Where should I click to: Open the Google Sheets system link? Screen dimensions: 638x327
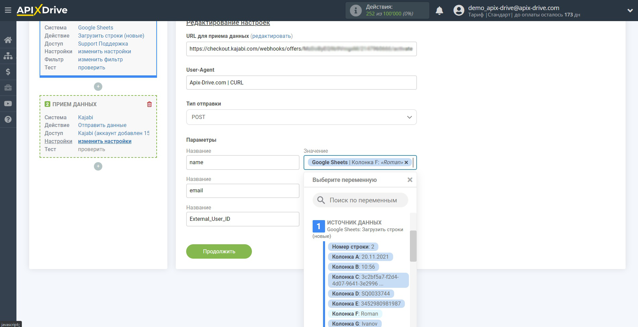click(96, 27)
